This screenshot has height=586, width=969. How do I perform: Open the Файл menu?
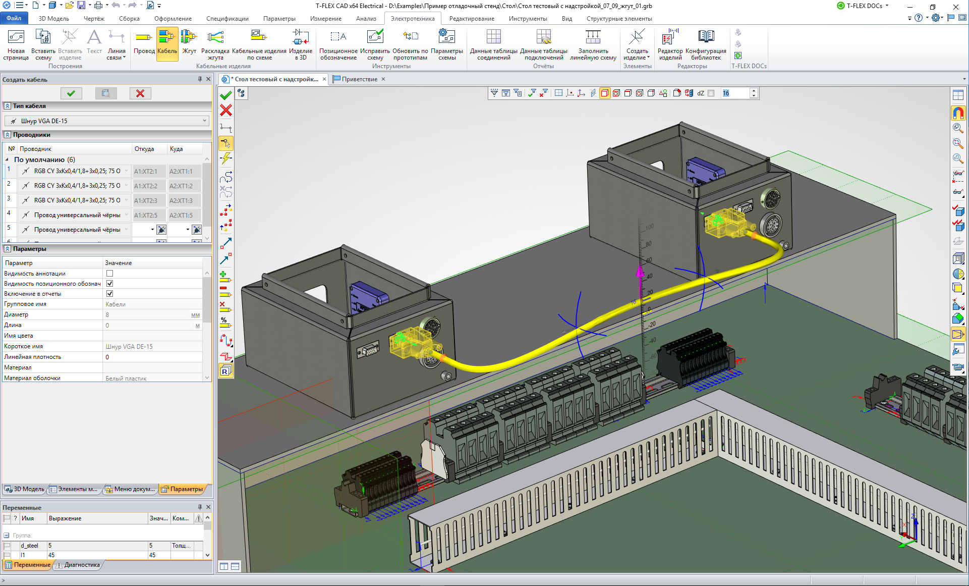click(x=14, y=19)
